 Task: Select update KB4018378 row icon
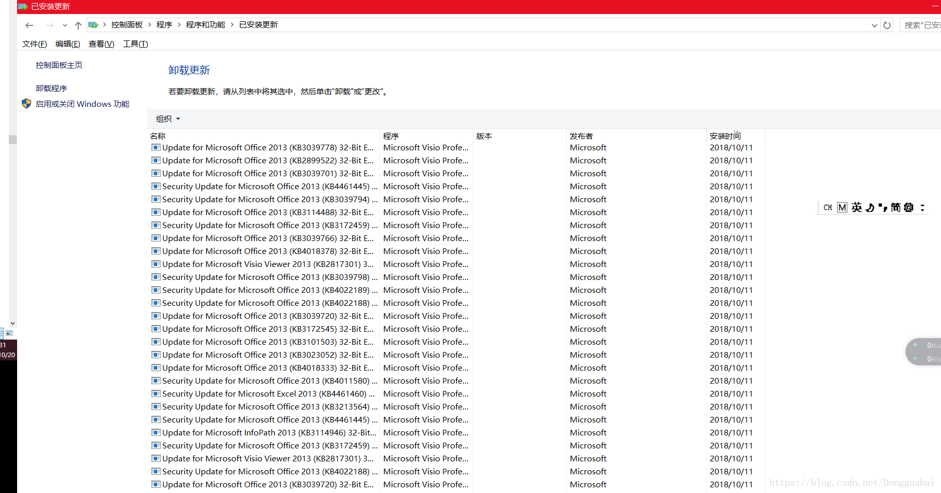pyautogui.click(x=156, y=251)
